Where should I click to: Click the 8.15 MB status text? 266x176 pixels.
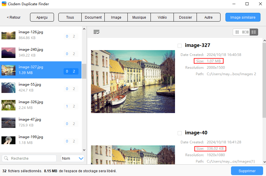pyautogui.click(x=50, y=171)
